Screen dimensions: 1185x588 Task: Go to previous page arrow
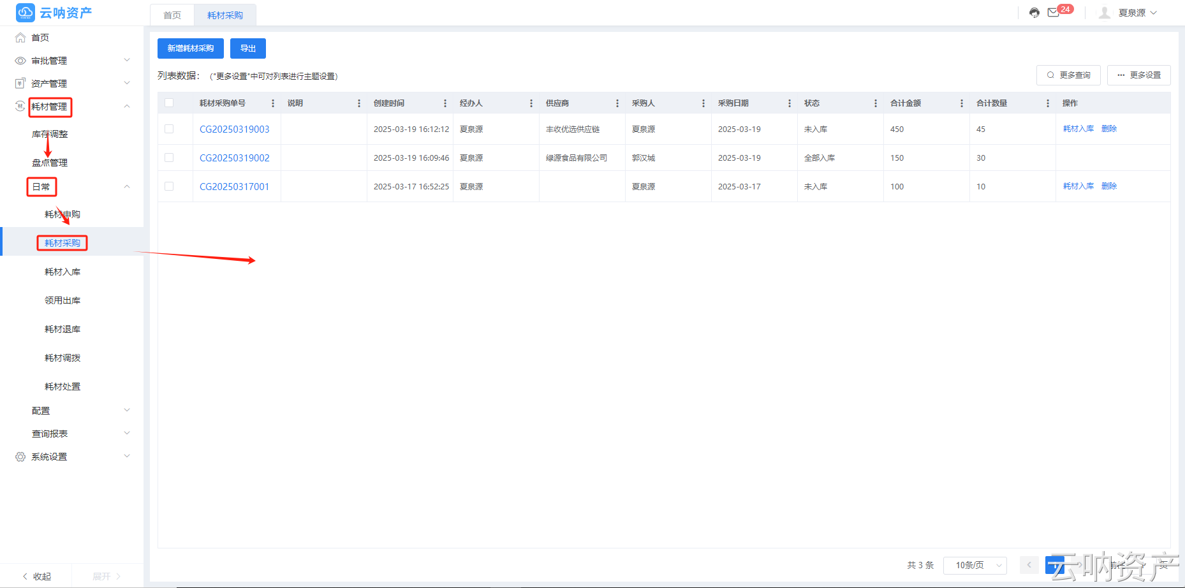1029,565
